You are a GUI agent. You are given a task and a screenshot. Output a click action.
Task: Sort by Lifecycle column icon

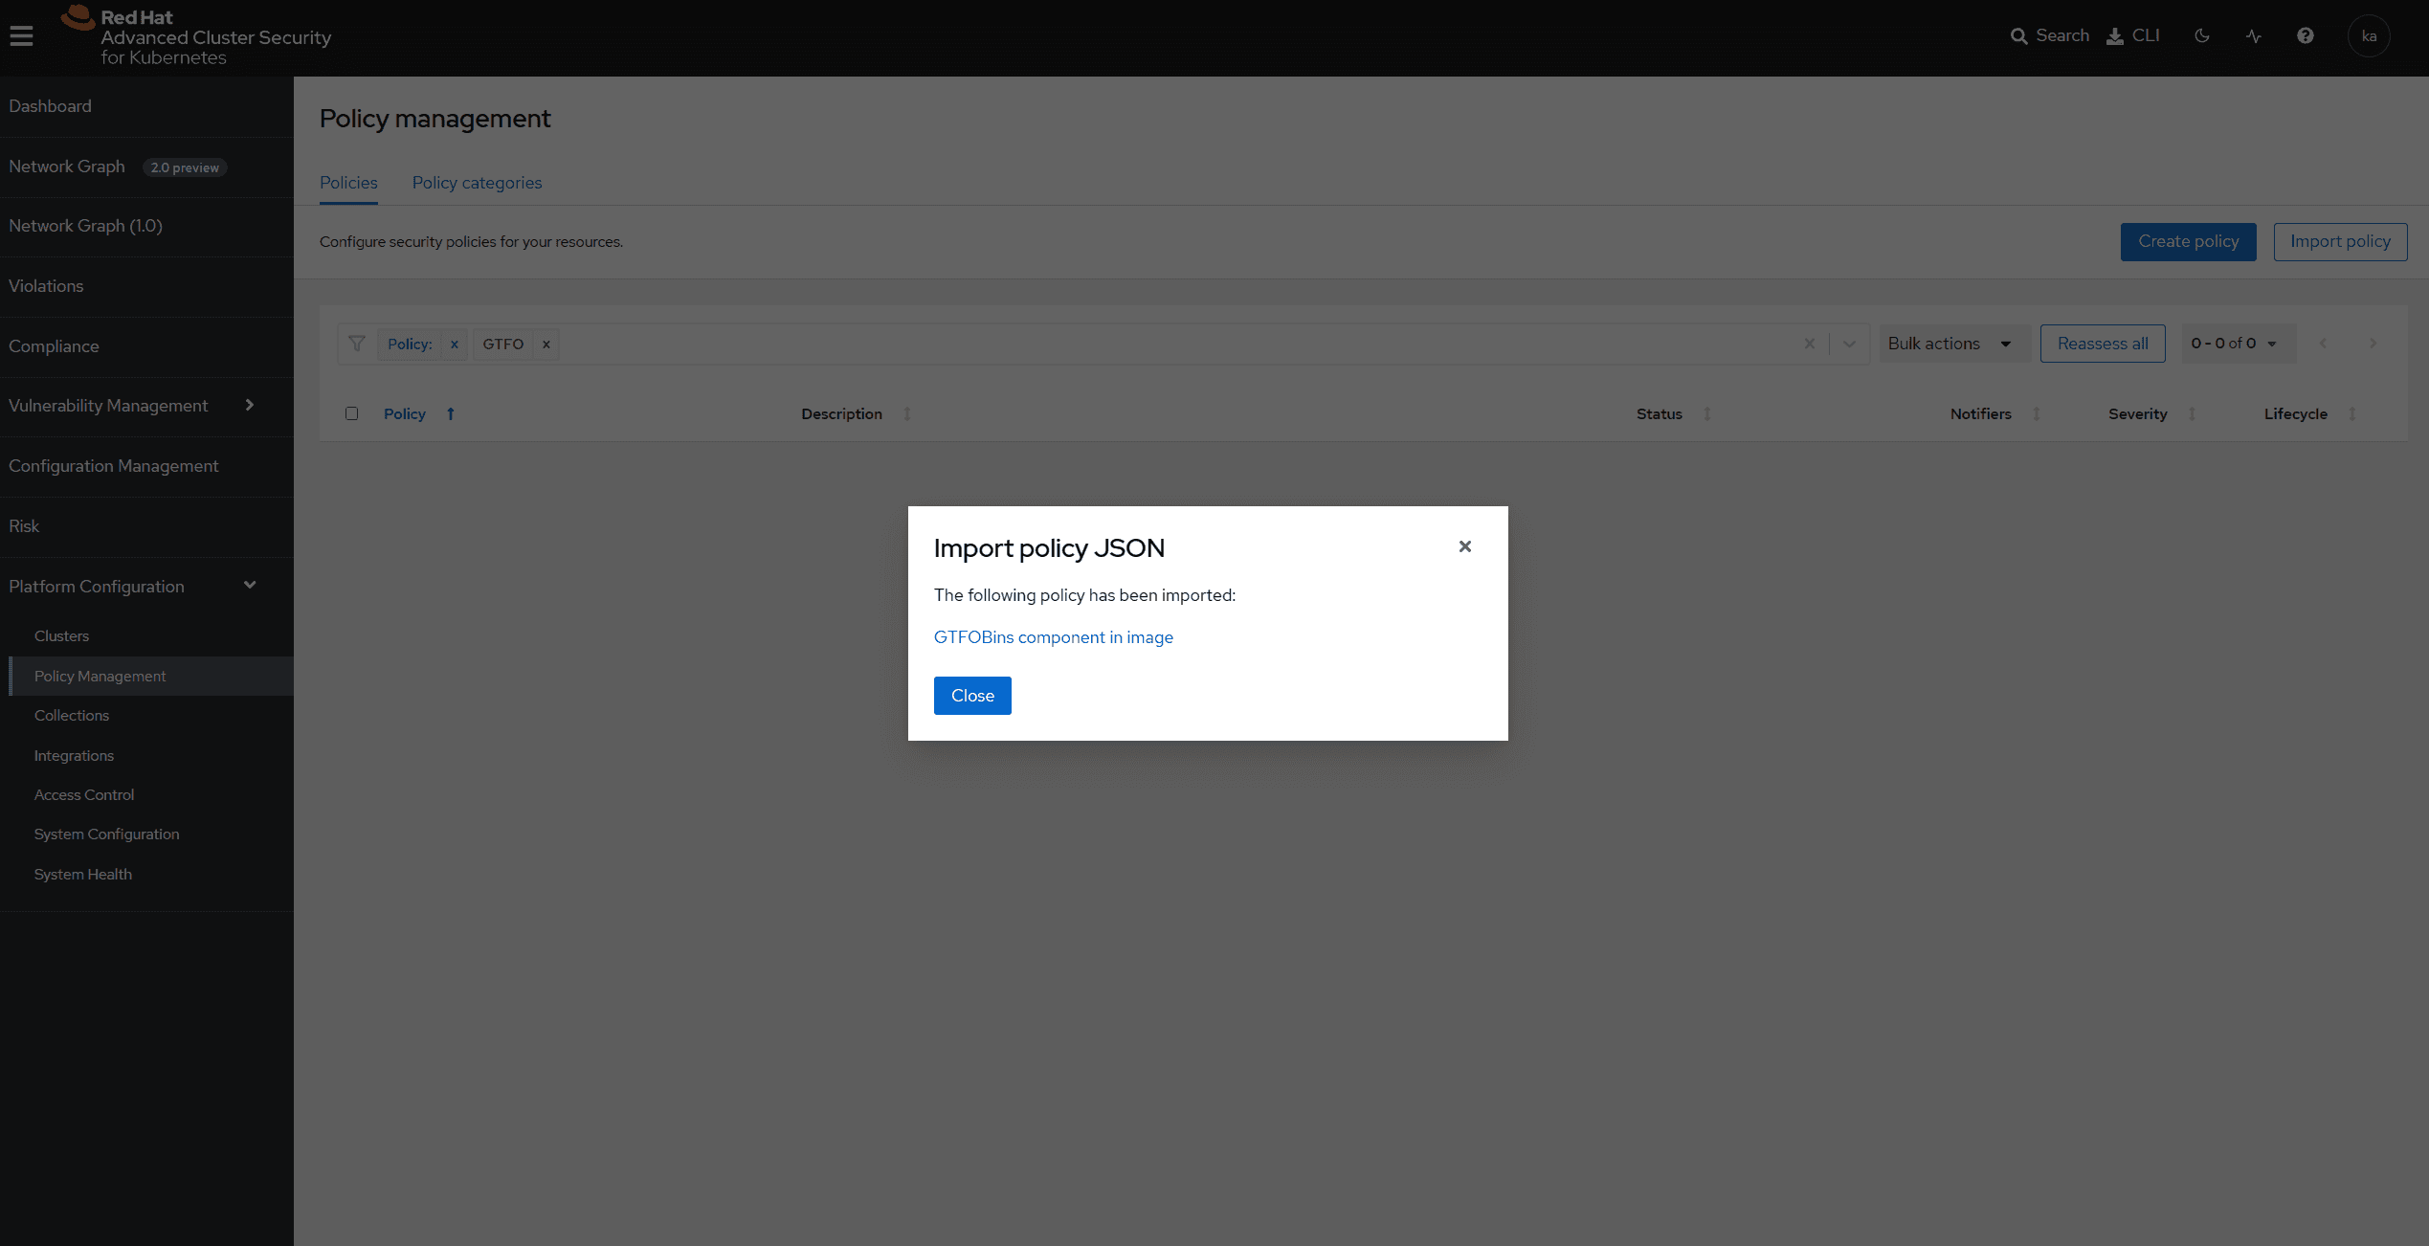tap(2351, 413)
